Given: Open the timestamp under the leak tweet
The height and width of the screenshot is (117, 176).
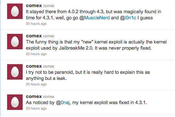Looking at the screenshot, I should (x=36, y=84).
